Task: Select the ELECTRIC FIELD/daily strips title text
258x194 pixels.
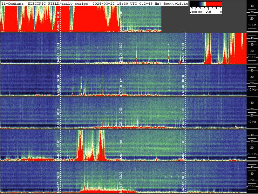Action: pos(58,3)
